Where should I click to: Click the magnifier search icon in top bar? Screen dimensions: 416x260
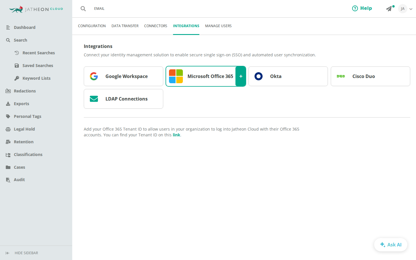(x=83, y=9)
